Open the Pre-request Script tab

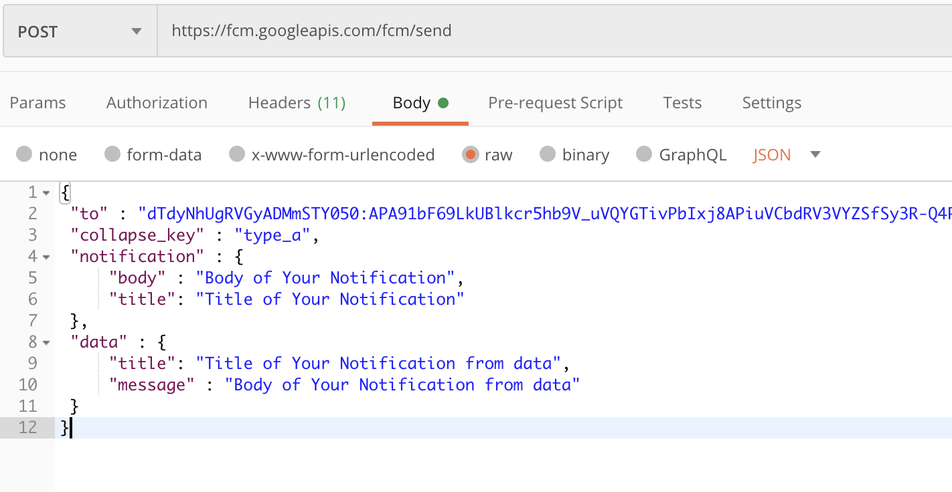(555, 103)
